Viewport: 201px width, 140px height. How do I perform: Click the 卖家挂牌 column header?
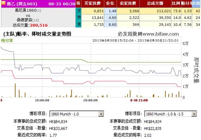pos(128,4)
